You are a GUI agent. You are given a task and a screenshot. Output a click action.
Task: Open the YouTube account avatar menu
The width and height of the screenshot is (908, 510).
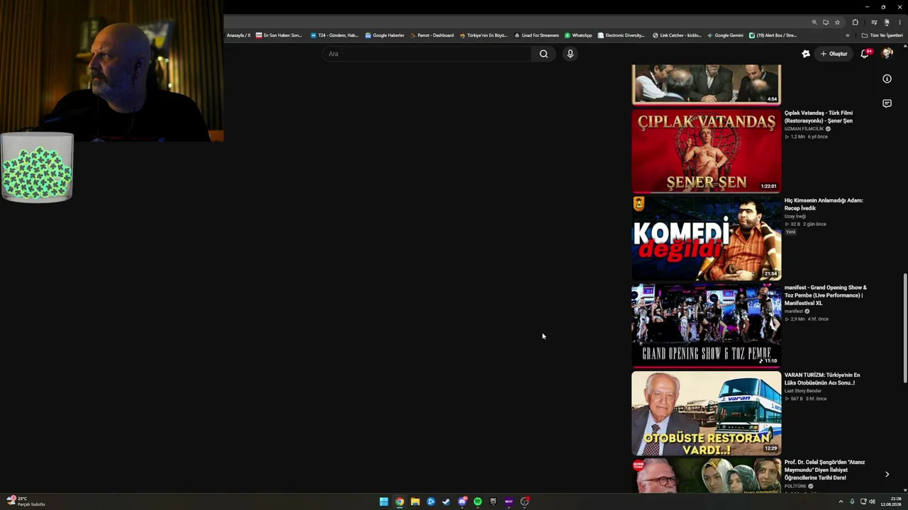pyautogui.click(x=887, y=54)
